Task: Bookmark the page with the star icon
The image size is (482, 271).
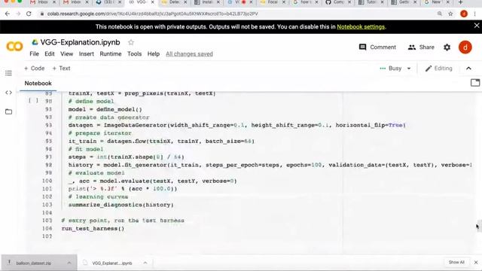Action: [x=450, y=14]
